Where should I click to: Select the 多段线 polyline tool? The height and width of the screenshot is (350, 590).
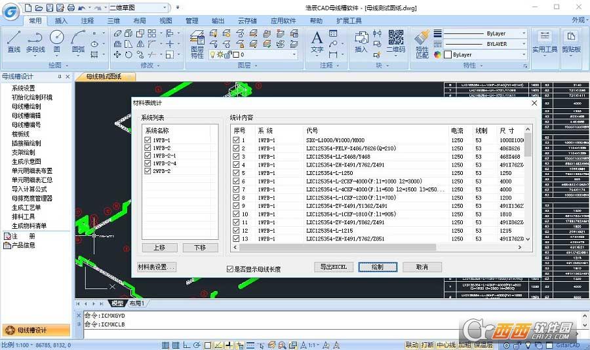35,42
